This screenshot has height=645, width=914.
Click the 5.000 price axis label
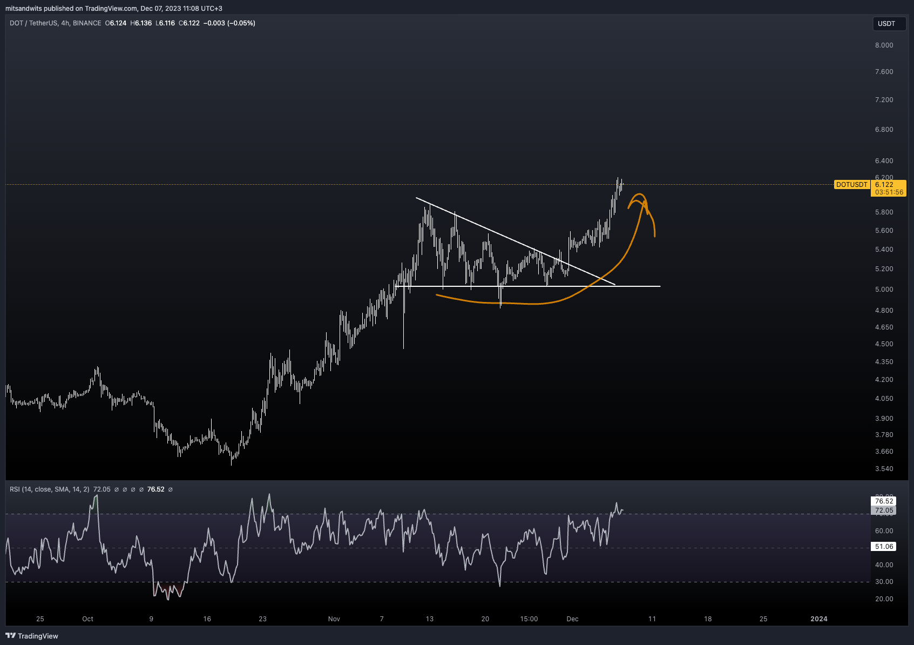click(x=884, y=290)
